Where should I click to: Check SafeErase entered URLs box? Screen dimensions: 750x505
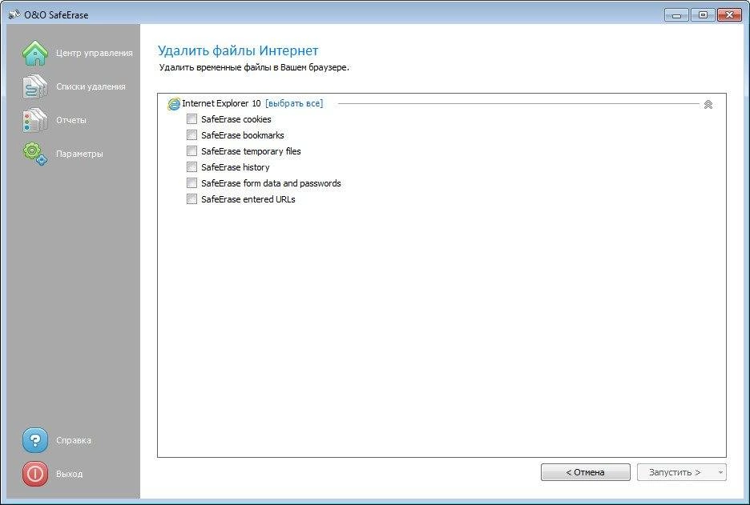point(192,199)
